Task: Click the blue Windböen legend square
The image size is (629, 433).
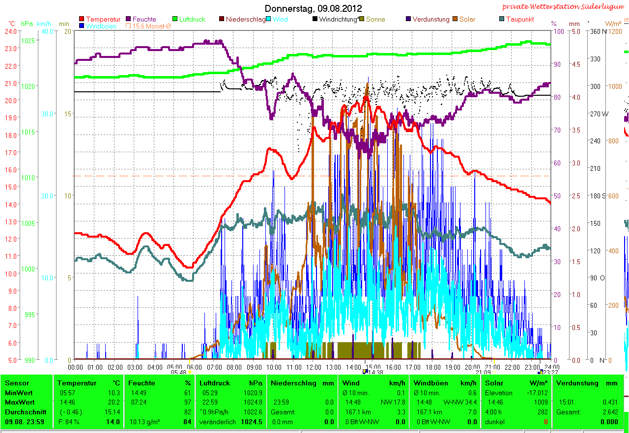Action: (x=82, y=26)
